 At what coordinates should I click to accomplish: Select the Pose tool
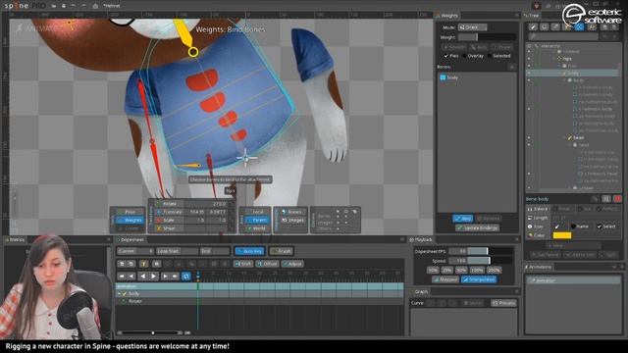[129, 212]
